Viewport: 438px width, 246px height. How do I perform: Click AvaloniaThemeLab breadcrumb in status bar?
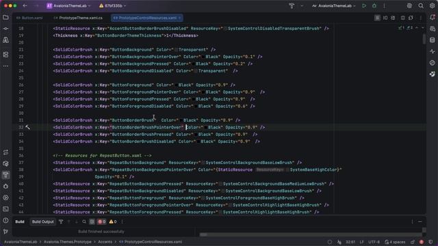[21, 242]
